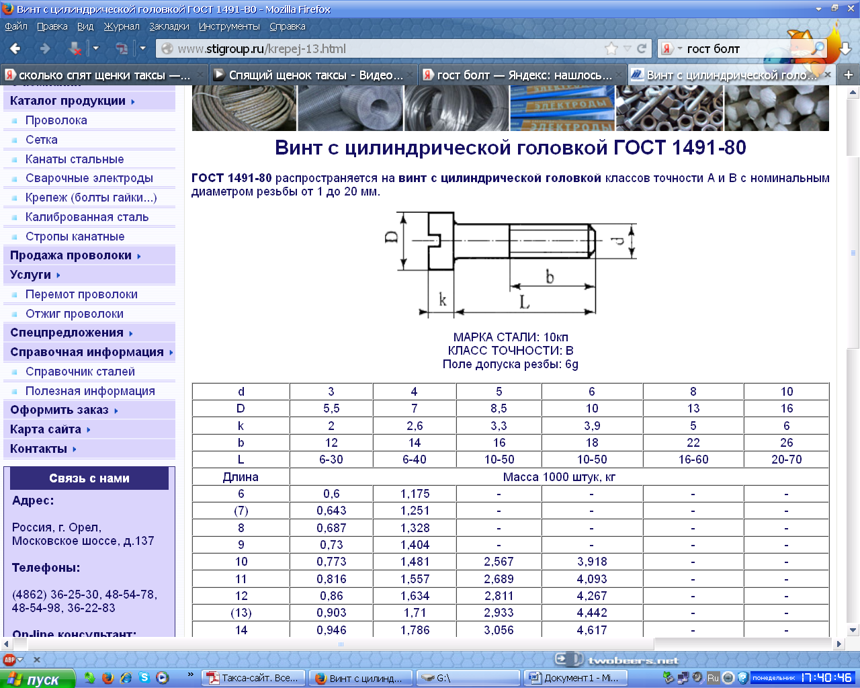Reload the page with the refresh icon
Screen dimensions: 860x688
[x=642, y=48]
